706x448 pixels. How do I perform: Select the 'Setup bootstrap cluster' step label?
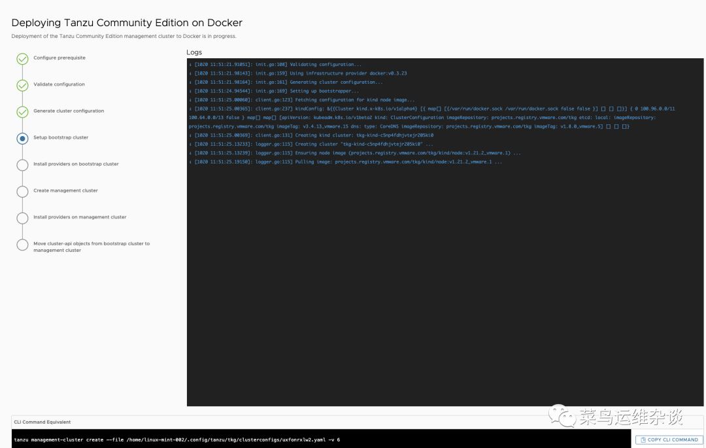(x=61, y=137)
